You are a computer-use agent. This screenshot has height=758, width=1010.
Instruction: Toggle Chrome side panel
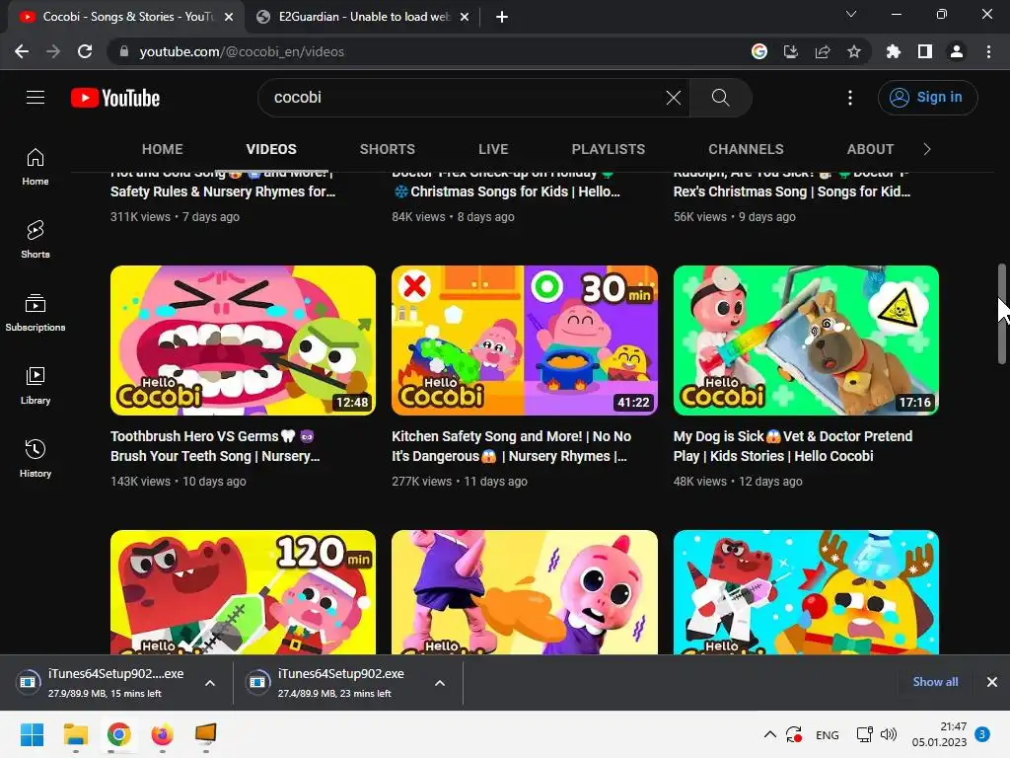925,51
